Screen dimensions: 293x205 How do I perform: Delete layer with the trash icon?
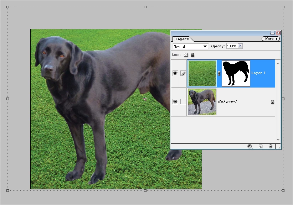(x=271, y=146)
